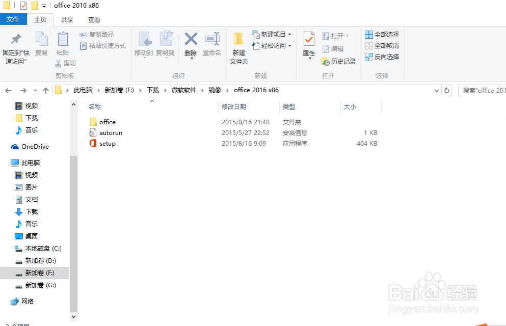The image size is (506, 326).
Task: Switch to the View (查看) tab
Action: pyautogui.click(x=94, y=20)
